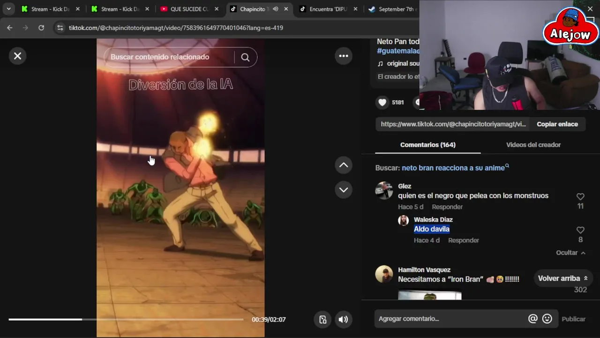Click the #guatemala hashtag link
This screenshot has height=338, width=600.
pyautogui.click(x=398, y=51)
